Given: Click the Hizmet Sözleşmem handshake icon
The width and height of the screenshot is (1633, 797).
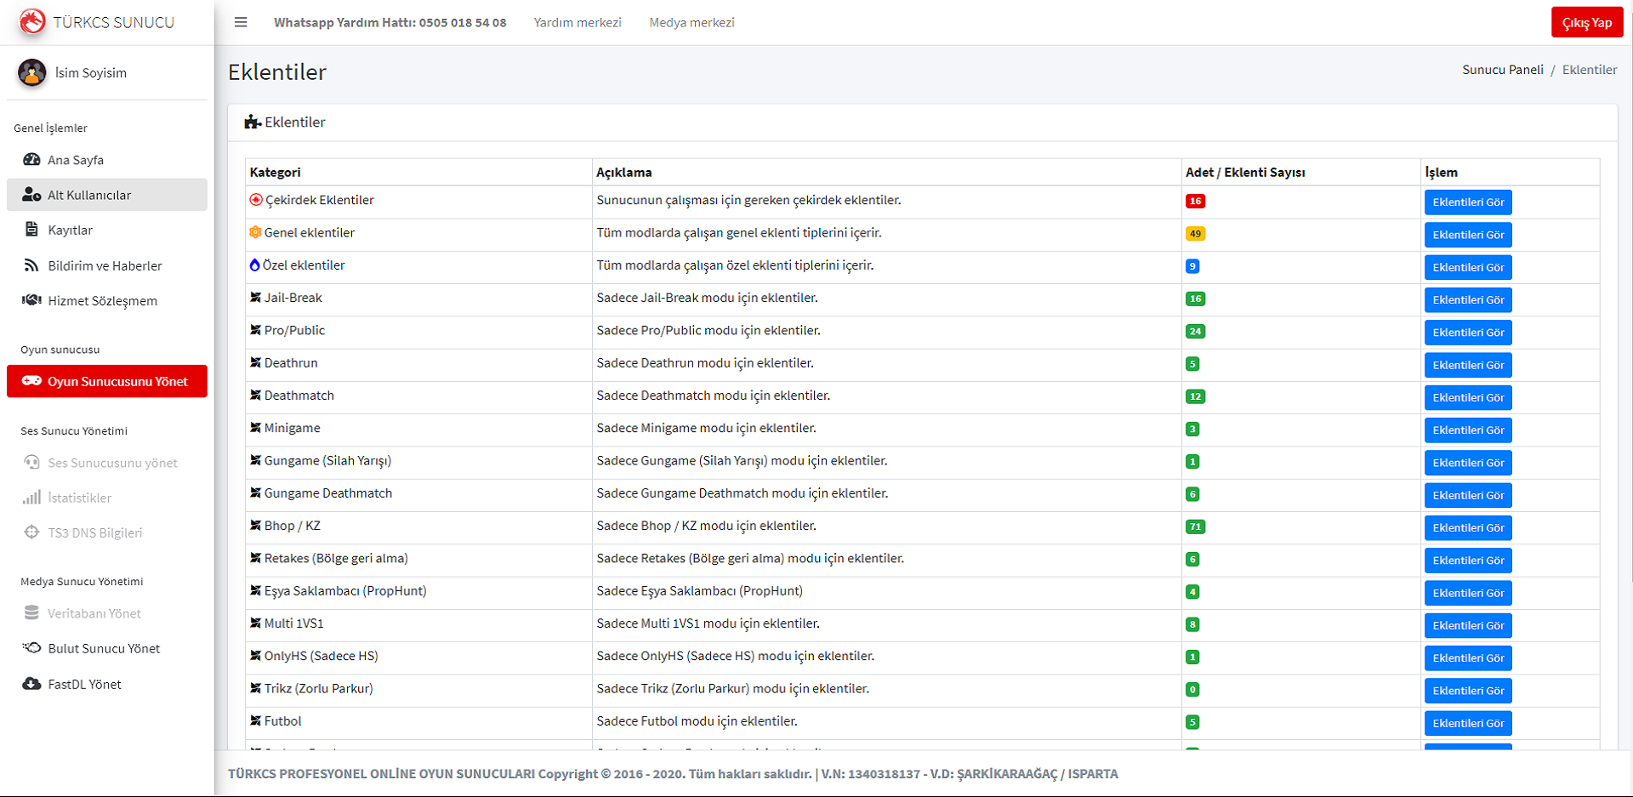Looking at the screenshot, I should pyautogui.click(x=31, y=300).
